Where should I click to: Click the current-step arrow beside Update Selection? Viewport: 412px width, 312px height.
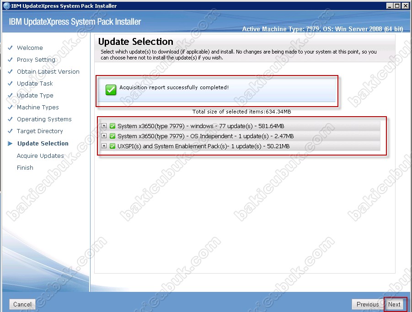10,144
